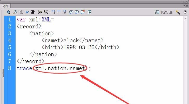
Task: Click the 代码片断 snippets icon
Action: pyautogui.click(x=157, y=12)
